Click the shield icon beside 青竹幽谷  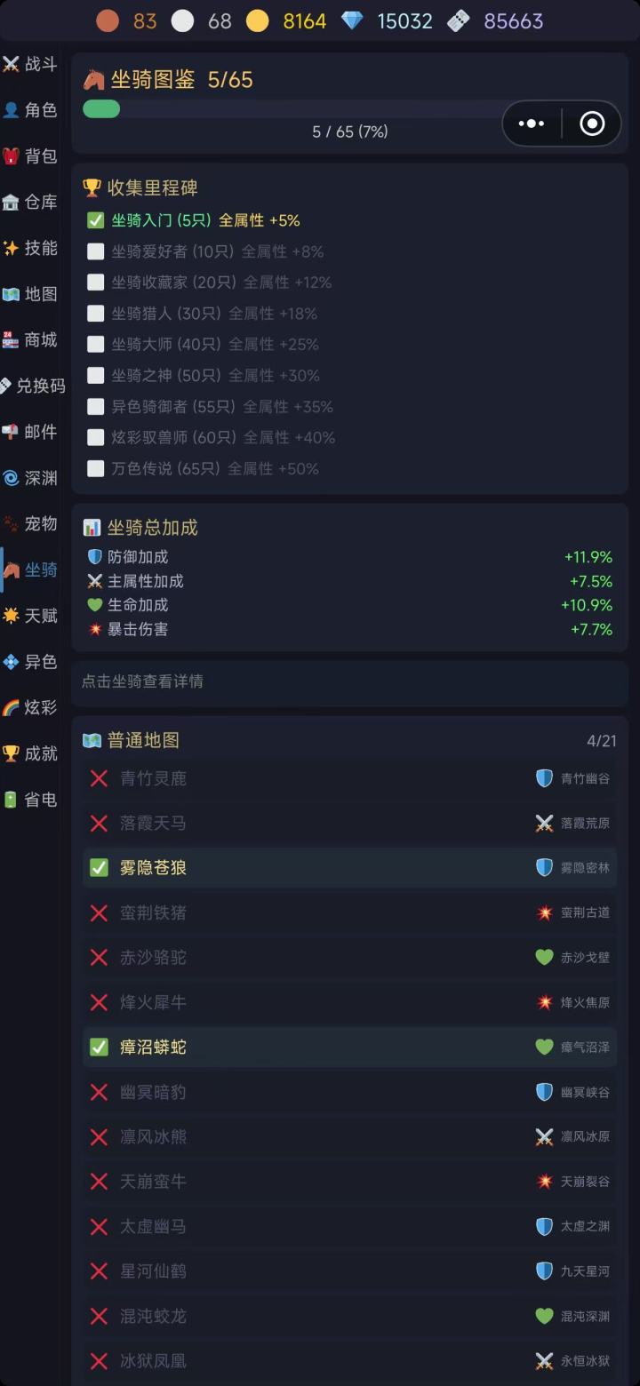click(x=544, y=778)
